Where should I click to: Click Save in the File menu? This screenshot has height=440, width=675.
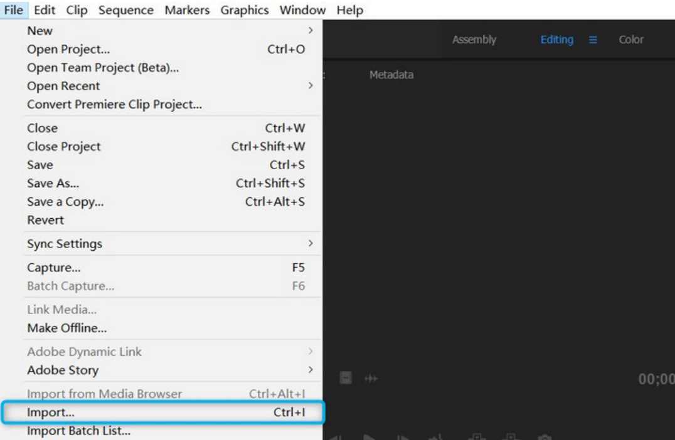[172, 165]
